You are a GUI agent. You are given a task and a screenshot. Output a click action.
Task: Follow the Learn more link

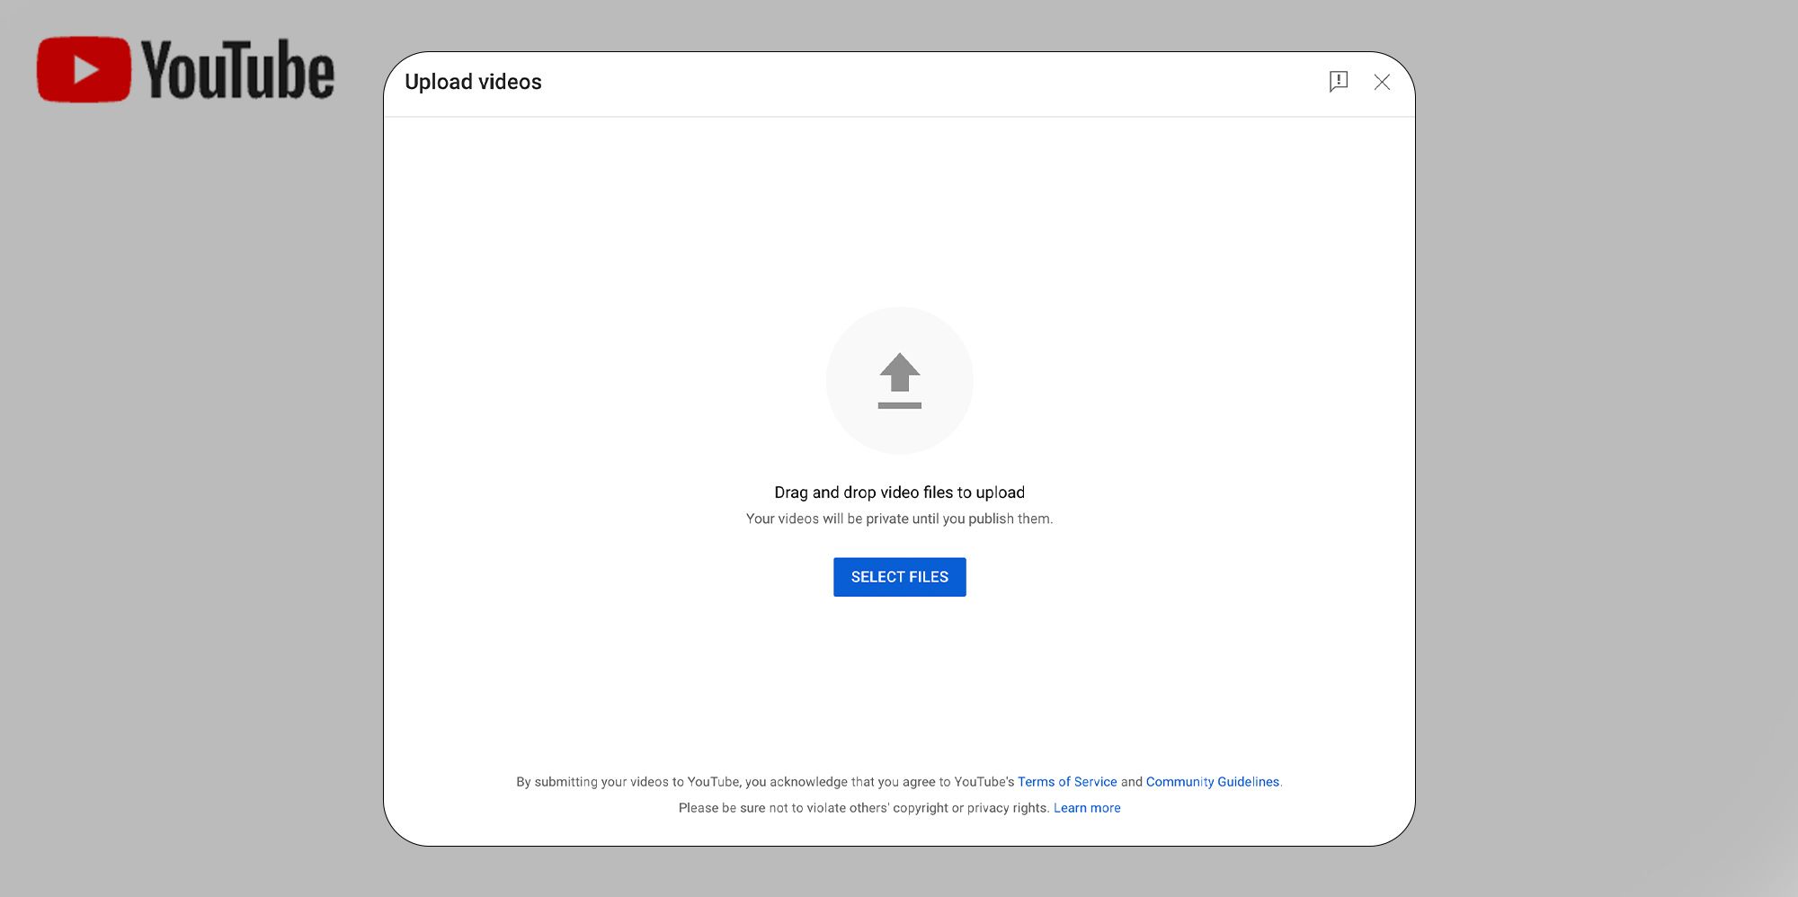1087,808
